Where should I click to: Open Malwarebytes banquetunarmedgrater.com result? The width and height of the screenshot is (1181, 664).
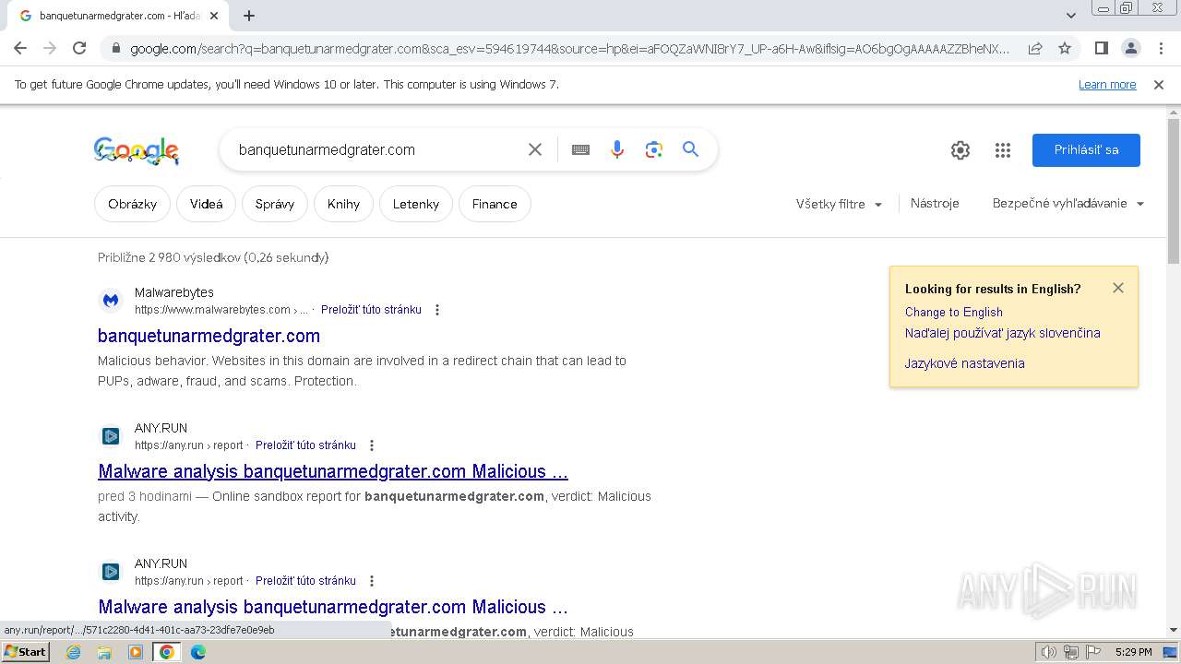209,336
